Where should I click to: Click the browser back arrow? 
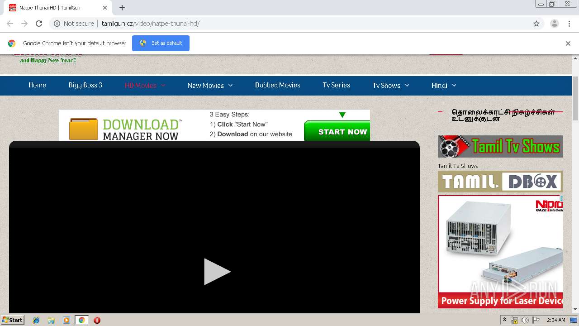point(10,24)
